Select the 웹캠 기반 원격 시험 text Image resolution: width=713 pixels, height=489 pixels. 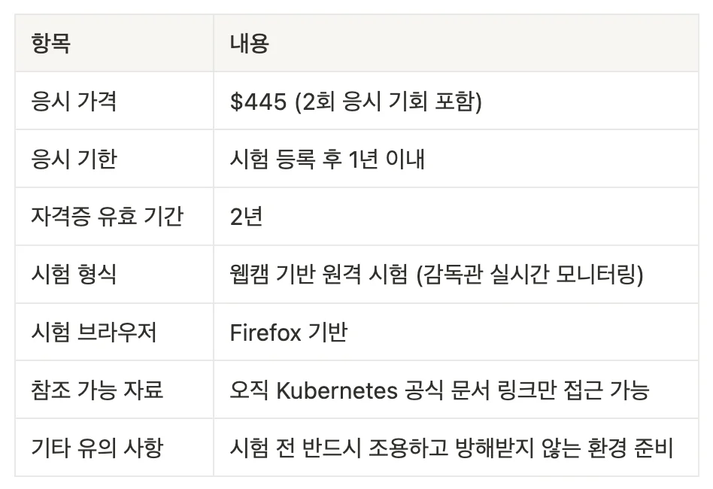click(x=316, y=275)
